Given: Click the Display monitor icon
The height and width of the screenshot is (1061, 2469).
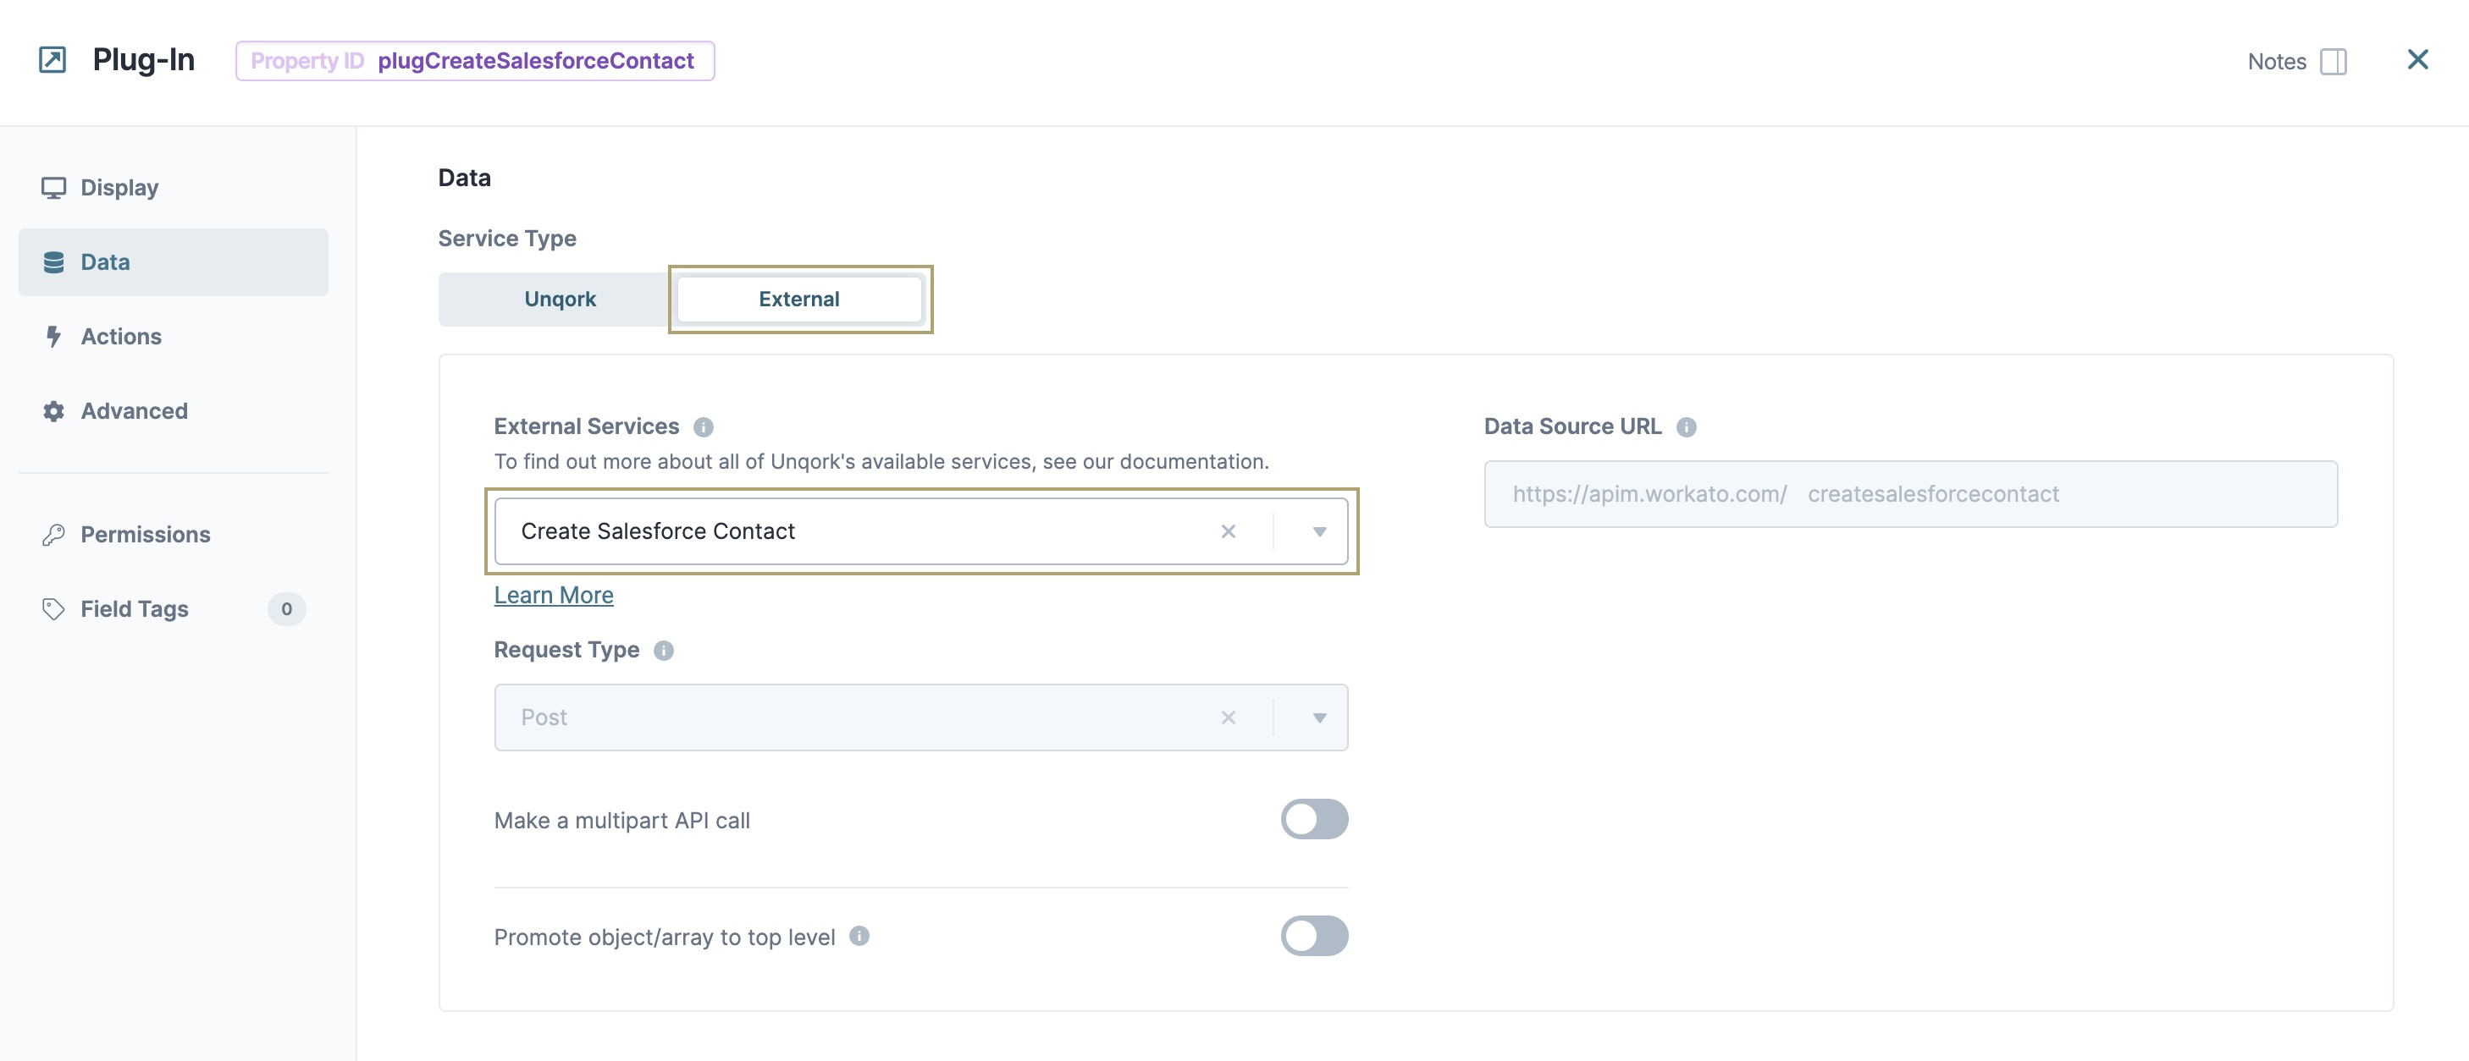Looking at the screenshot, I should pyautogui.click(x=53, y=188).
